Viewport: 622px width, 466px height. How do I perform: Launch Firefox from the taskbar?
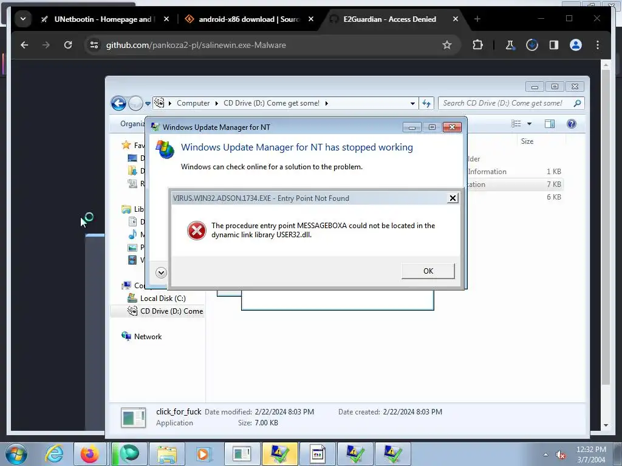tap(90, 454)
